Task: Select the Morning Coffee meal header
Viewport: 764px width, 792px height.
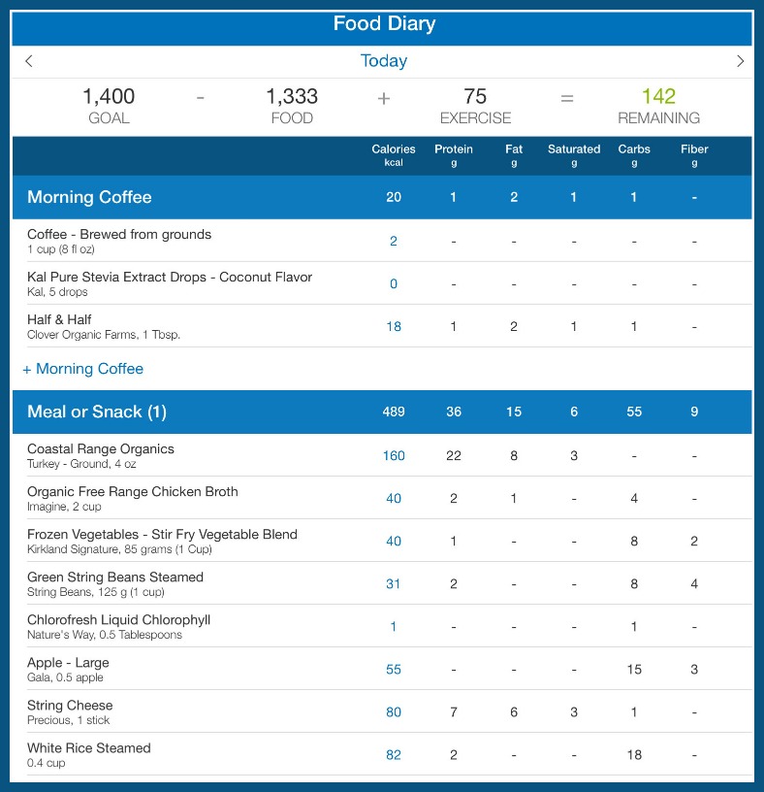Action: [x=382, y=197]
